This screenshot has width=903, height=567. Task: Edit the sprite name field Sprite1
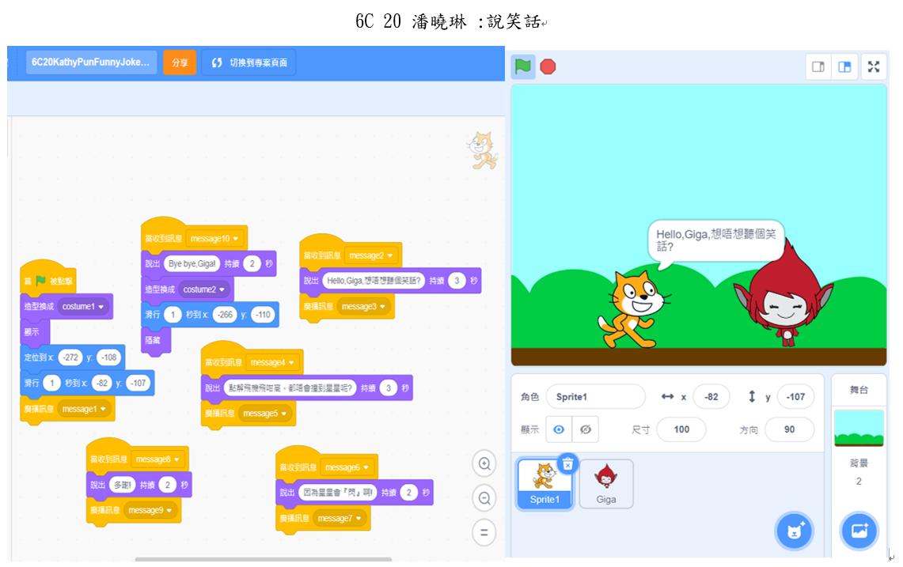[x=595, y=397]
